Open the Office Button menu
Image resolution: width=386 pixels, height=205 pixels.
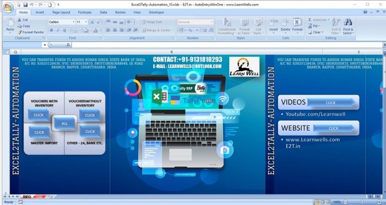(8, 8)
